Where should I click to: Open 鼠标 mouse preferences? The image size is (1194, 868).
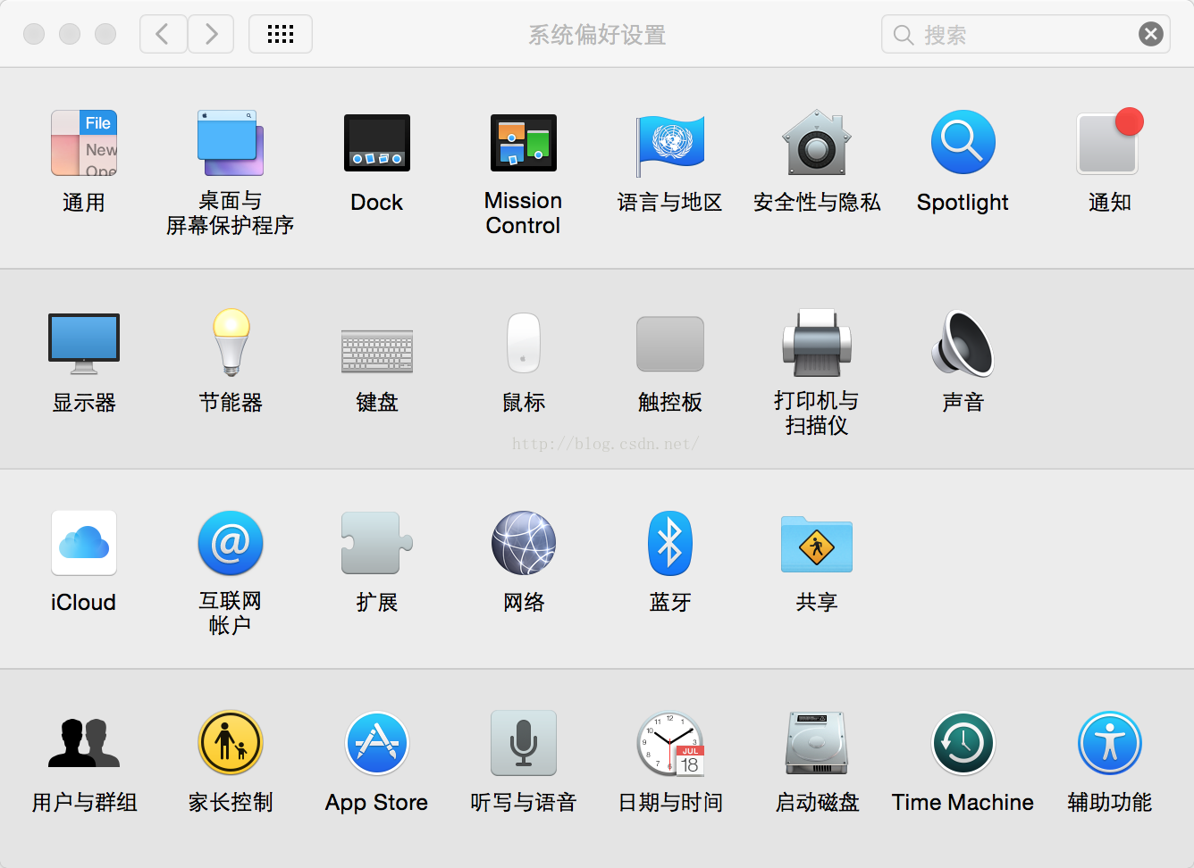pyautogui.click(x=524, y=343)
